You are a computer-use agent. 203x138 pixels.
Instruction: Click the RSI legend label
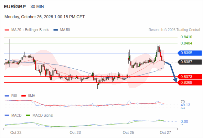(14, 96)
